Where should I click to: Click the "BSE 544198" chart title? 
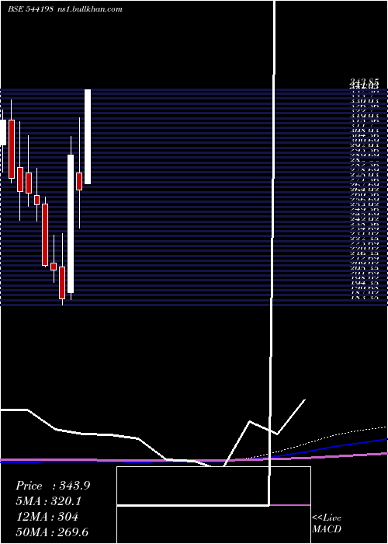(x=30, y=9)
